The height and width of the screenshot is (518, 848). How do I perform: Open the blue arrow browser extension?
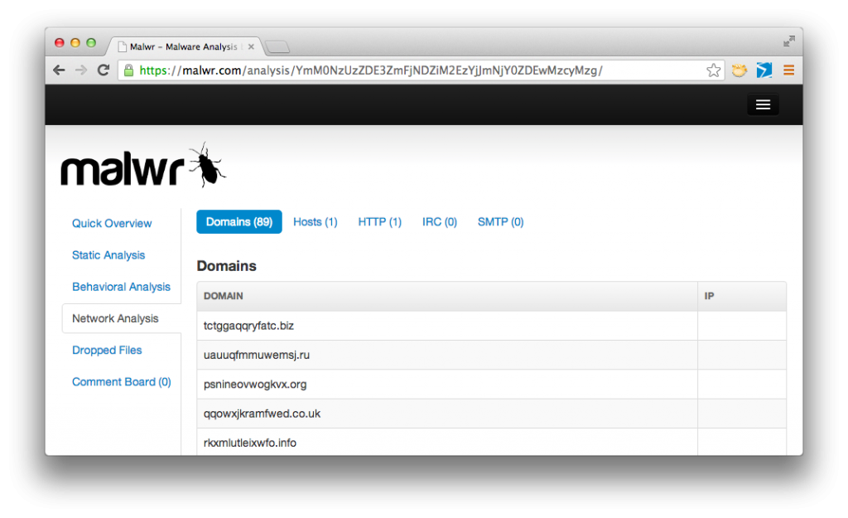[764, 70]
